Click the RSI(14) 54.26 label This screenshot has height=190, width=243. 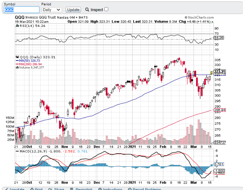[32, 26]
